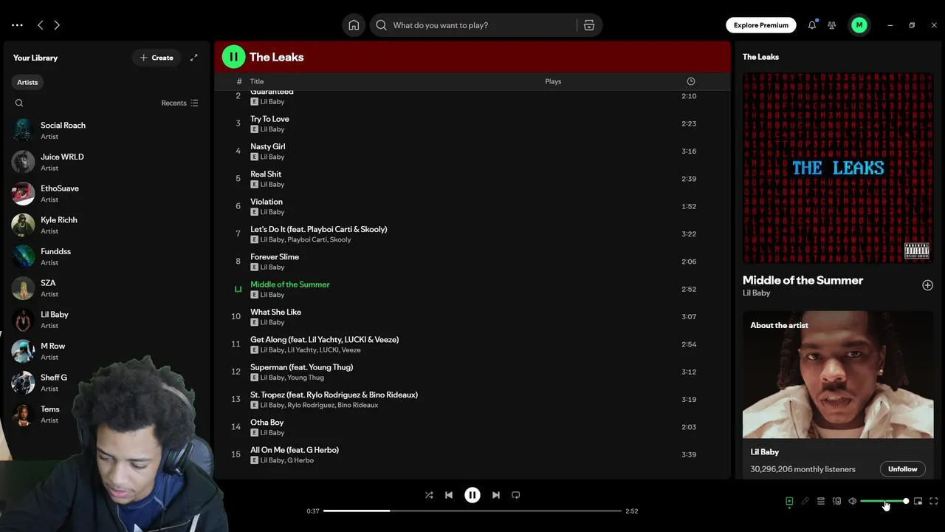The height and width of the screenshot is (532, 945).
Task: Skip to the previous track
Action: [449, 495]
